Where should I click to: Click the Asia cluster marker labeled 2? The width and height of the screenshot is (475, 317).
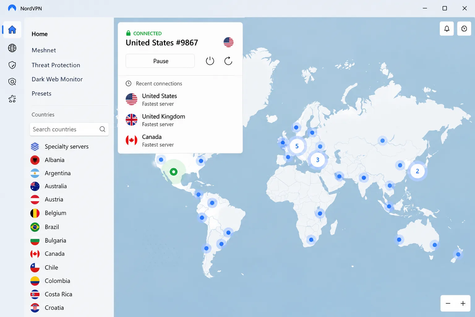tap(417, 171)
